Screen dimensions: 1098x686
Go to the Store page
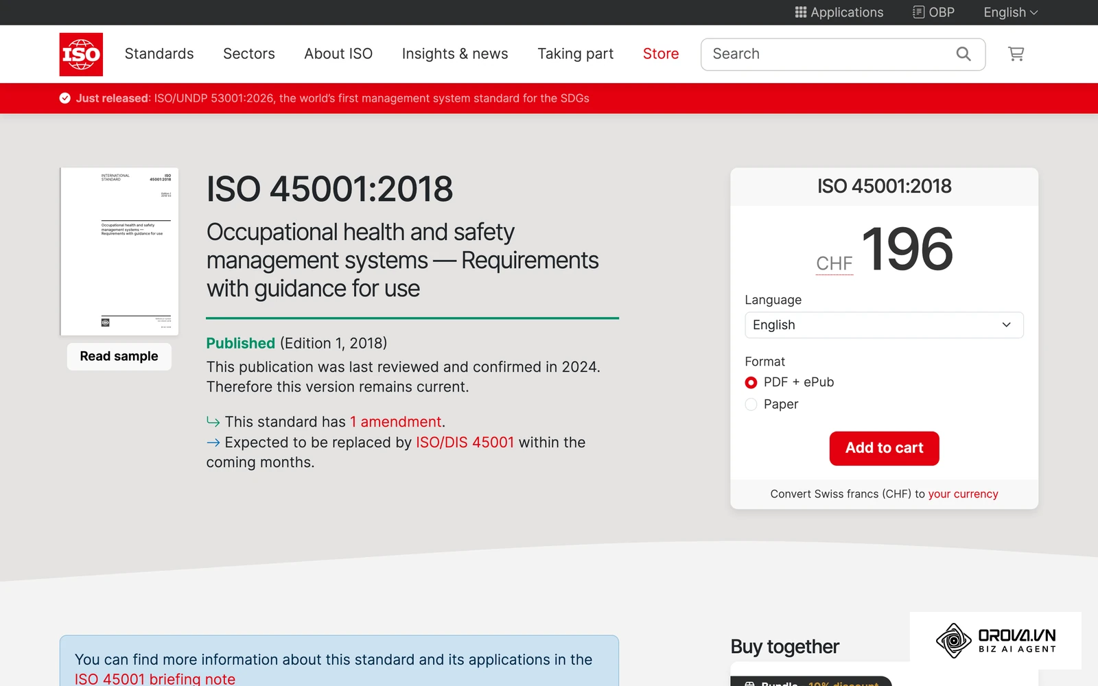pos(661,54)
